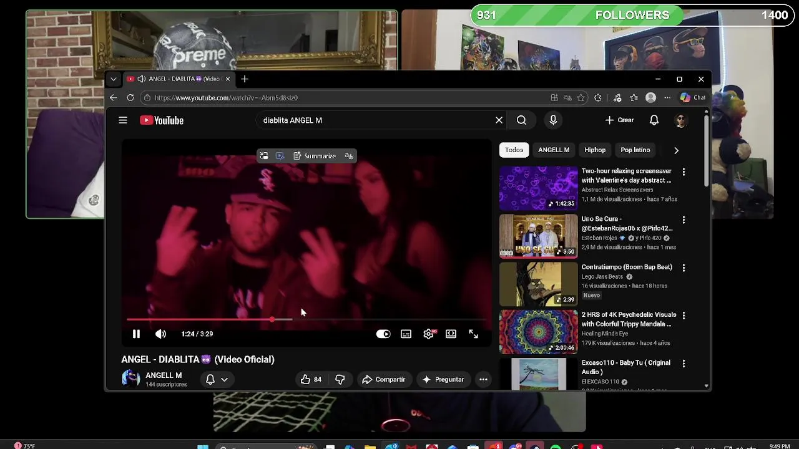Open YouTube notifications bell
The width and height of the screenshot is (799, 449).
[x=654, y=120]
